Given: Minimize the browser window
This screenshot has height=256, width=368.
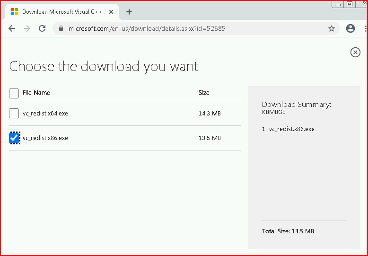Looking at the screenshot, I should 338,4.
